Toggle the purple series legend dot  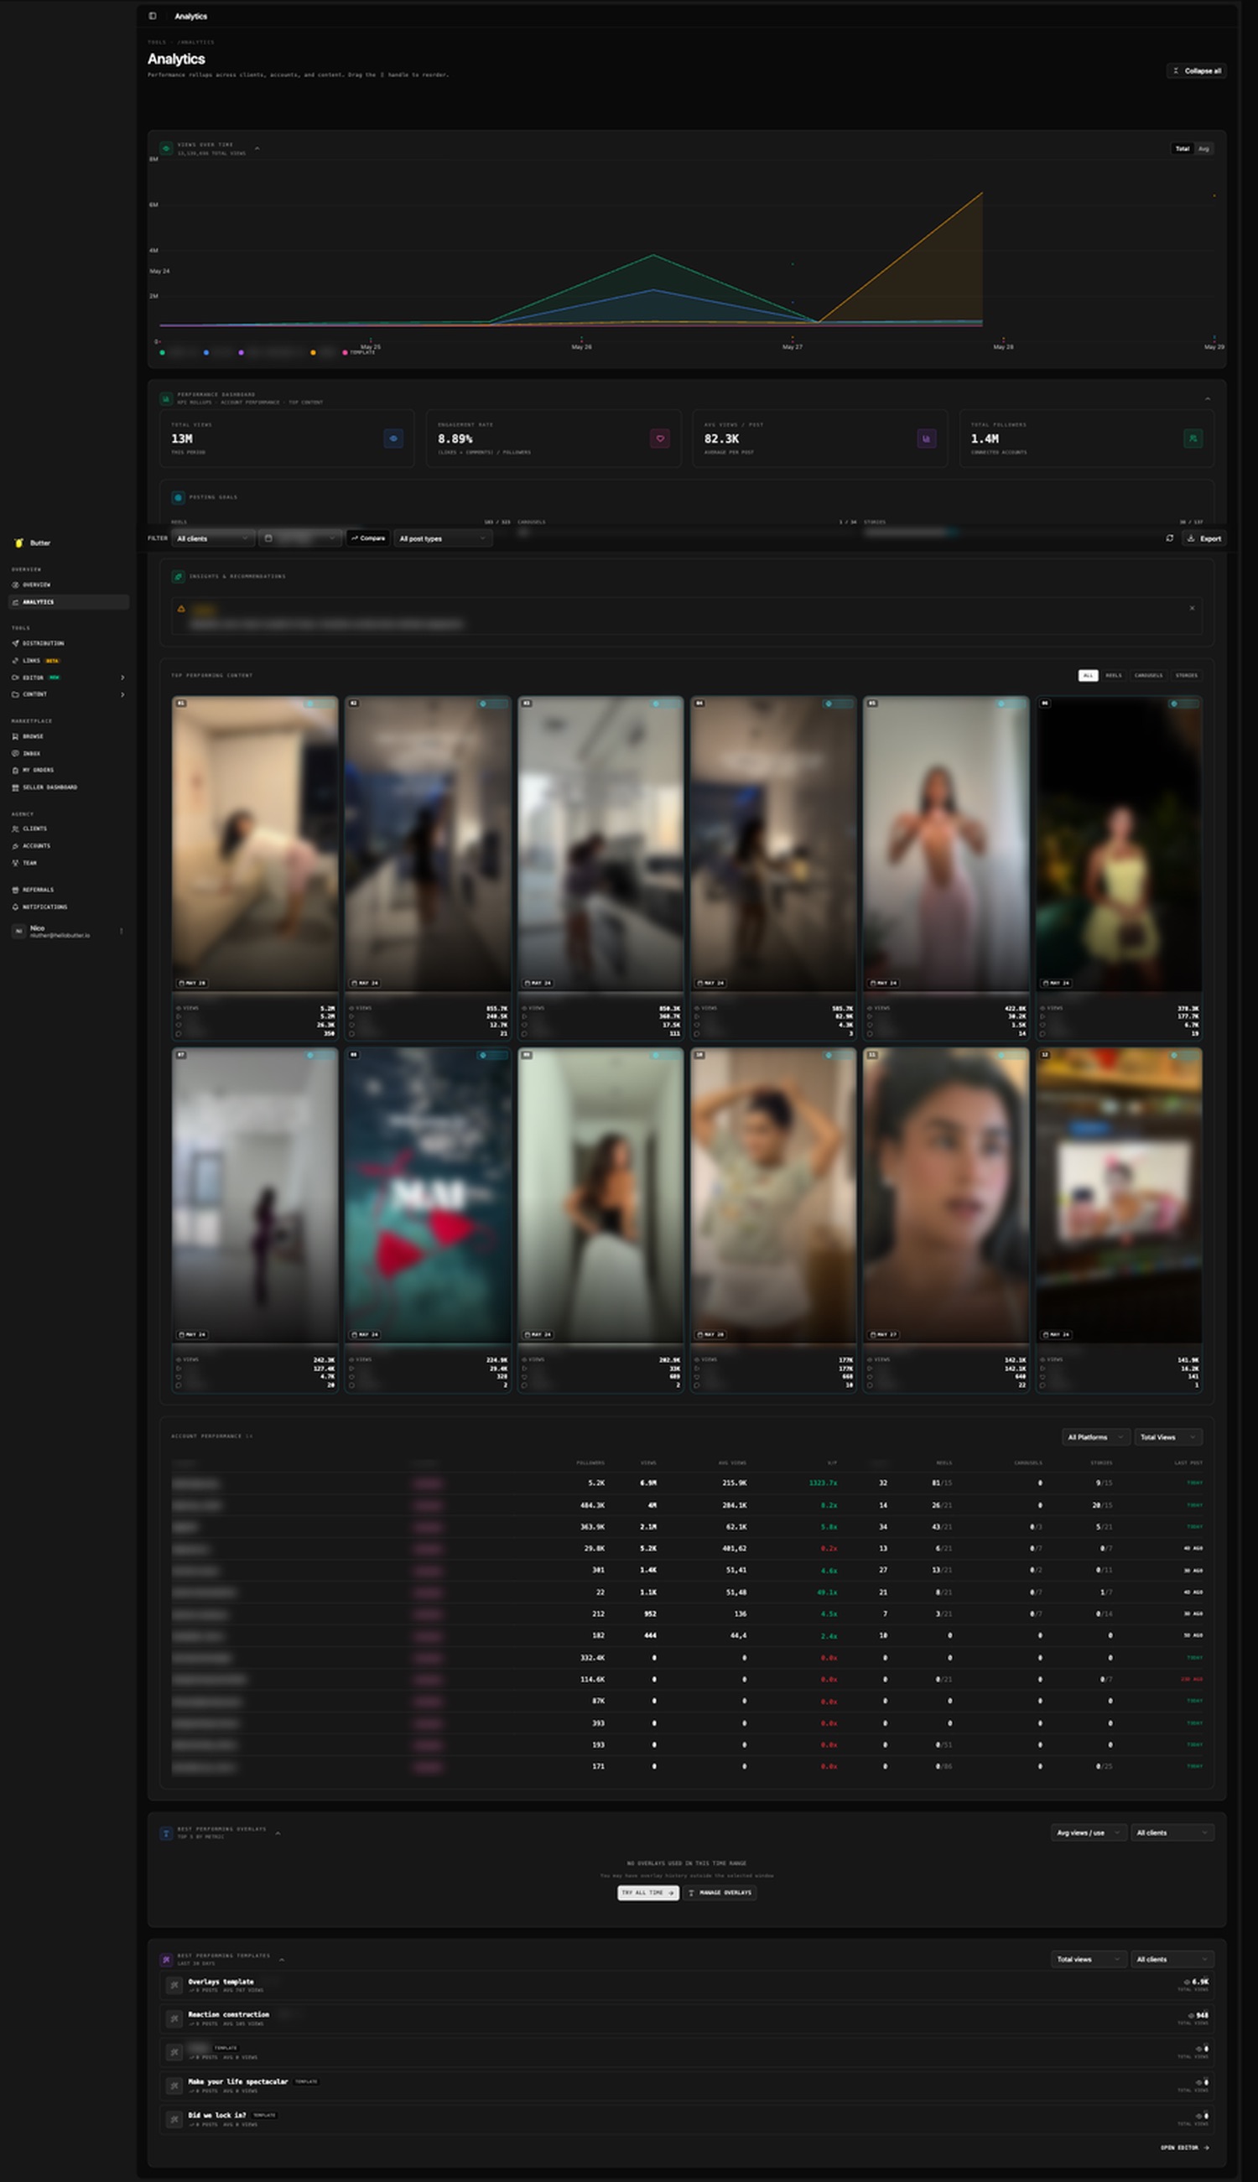click(x=241, y=352)
